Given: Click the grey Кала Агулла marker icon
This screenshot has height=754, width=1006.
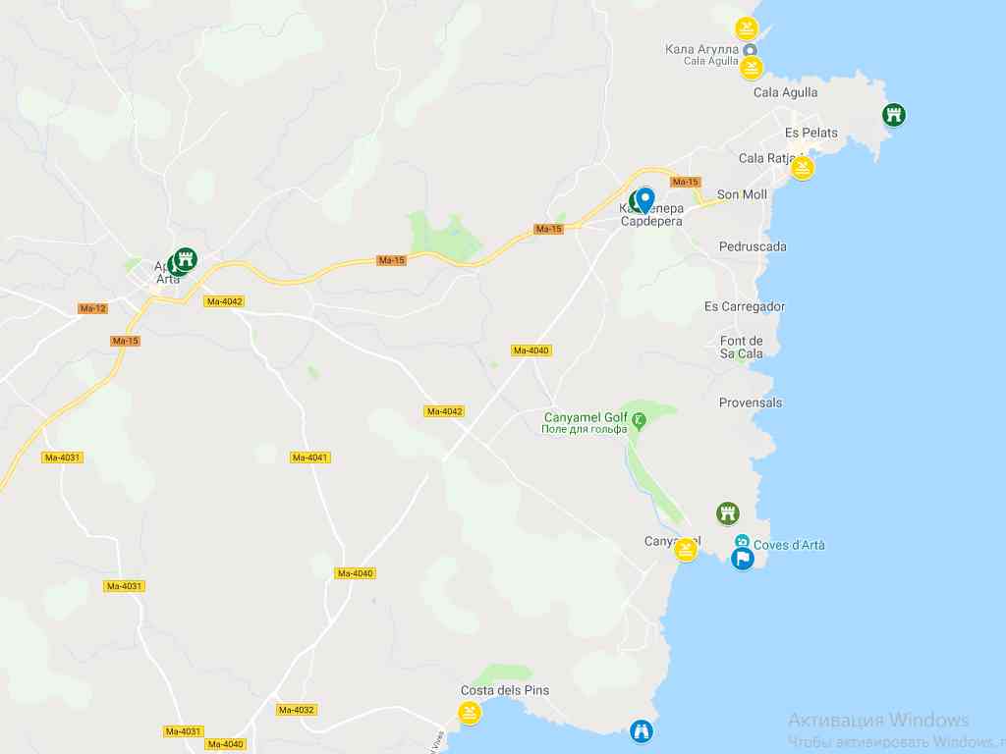Looking at the screenshot, I should point(750,50).
